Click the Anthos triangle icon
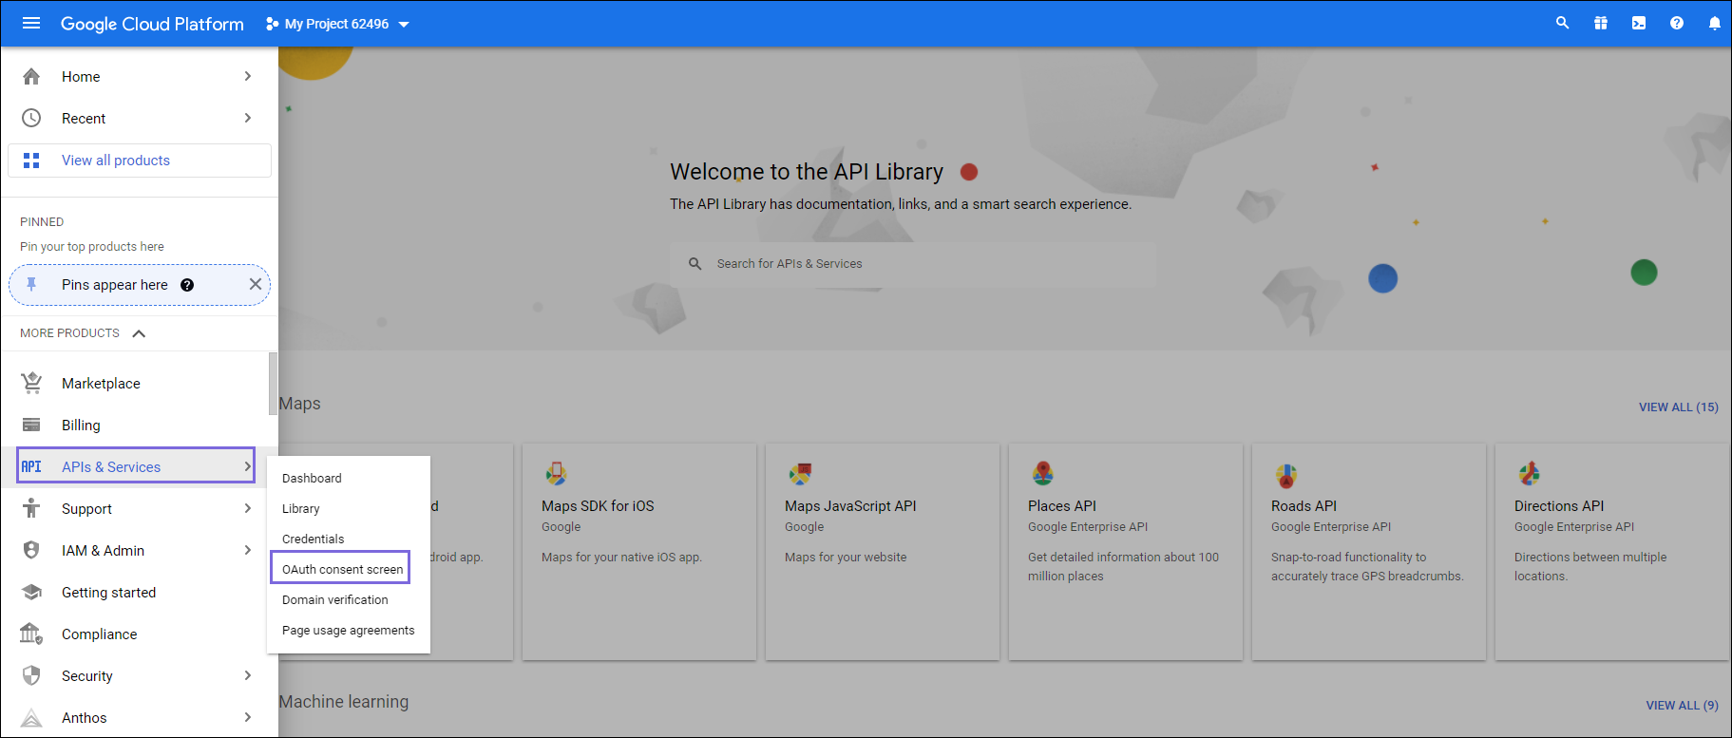 [31, 717]
